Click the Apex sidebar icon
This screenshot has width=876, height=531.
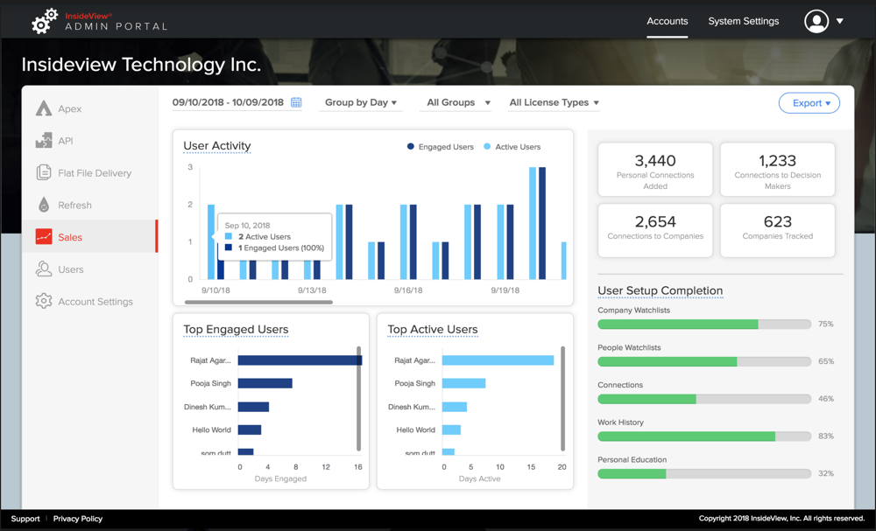pyautogui.click(x=44, y=108)
